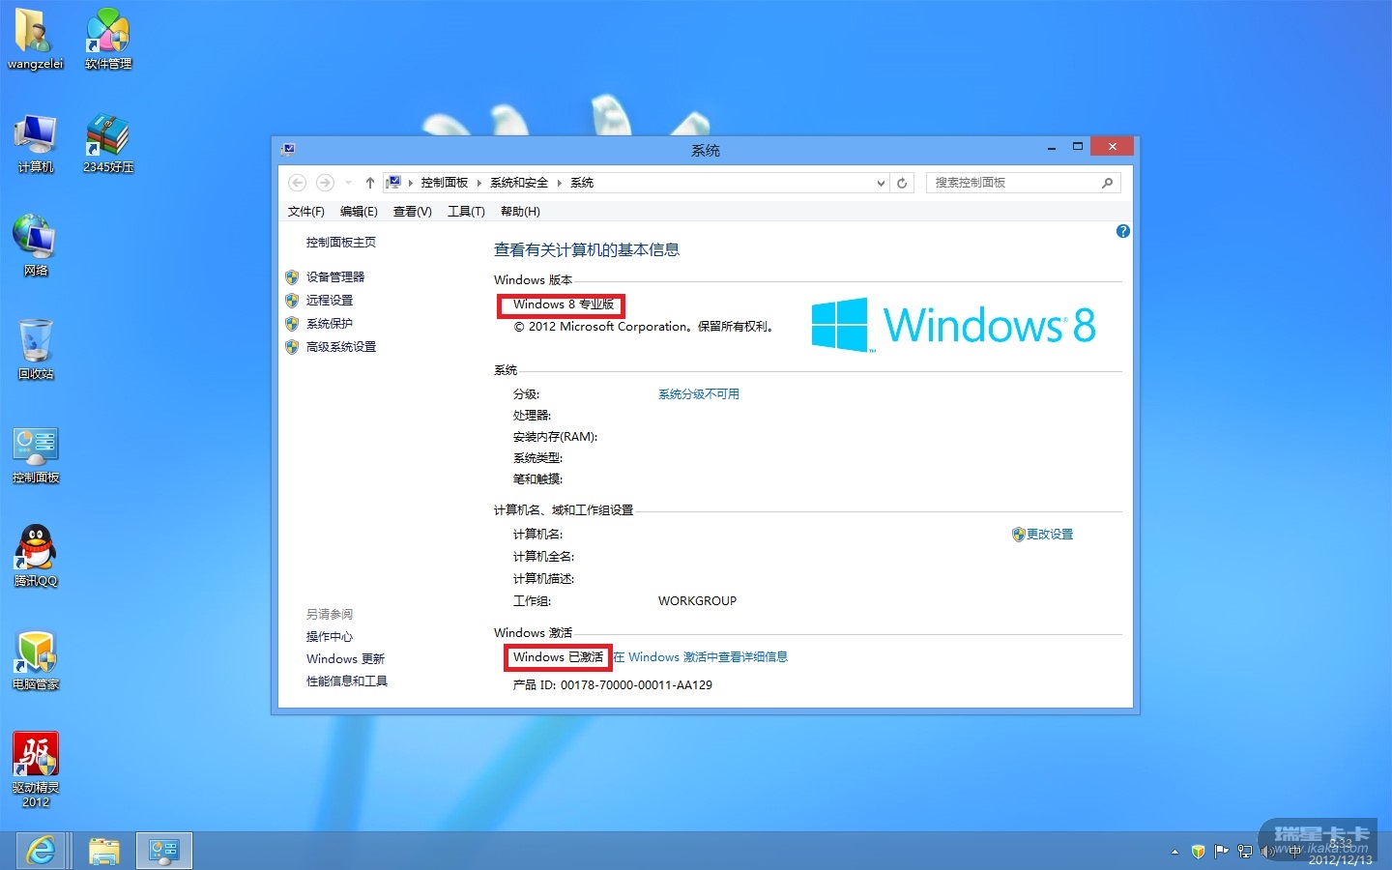Viewport: 1392px width, 870px height.
Task: Refresh the System window address bar
Action: [x=902, y=183]
